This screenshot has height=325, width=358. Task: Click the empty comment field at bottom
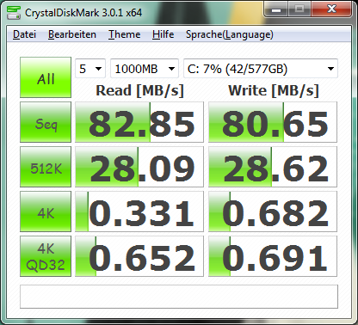[x=179, y=297]
